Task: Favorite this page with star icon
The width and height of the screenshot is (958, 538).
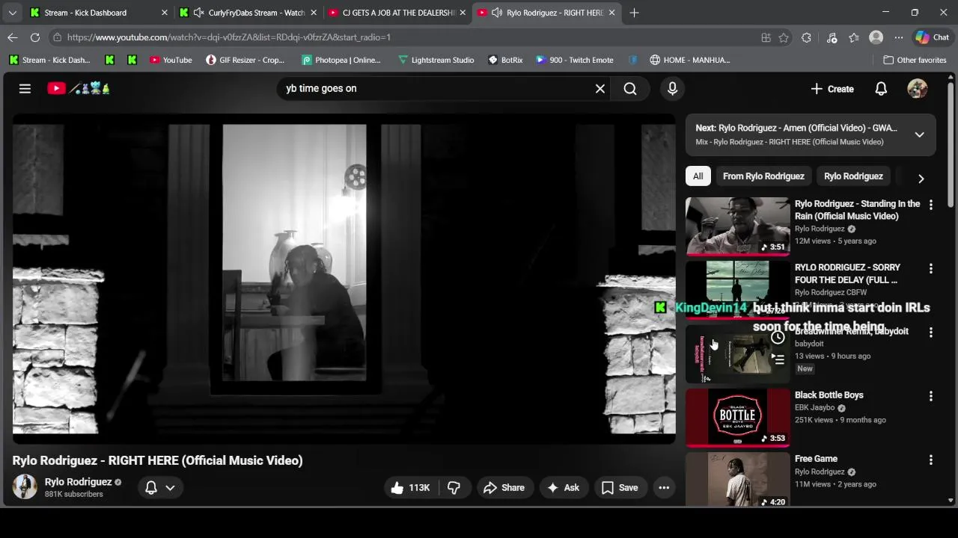Action: click(x=784, y=37)
